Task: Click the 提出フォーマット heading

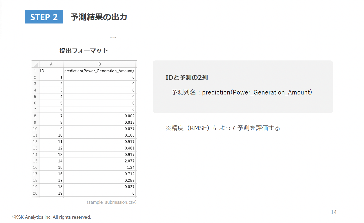Action: 84,51
